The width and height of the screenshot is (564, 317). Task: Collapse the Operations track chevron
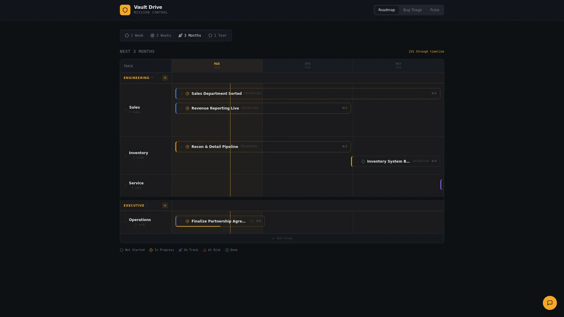click(125, 222)
